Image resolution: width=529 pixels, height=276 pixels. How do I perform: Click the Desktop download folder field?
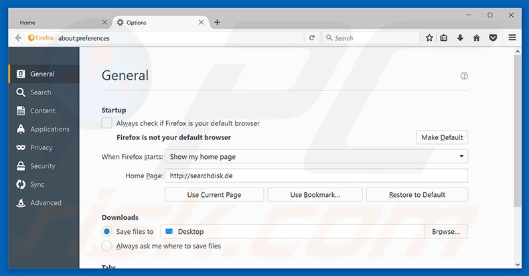[292, 232]
